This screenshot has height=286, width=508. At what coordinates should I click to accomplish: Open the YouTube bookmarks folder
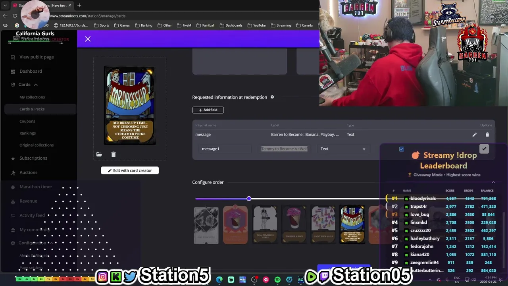click(x=256, y=25)
